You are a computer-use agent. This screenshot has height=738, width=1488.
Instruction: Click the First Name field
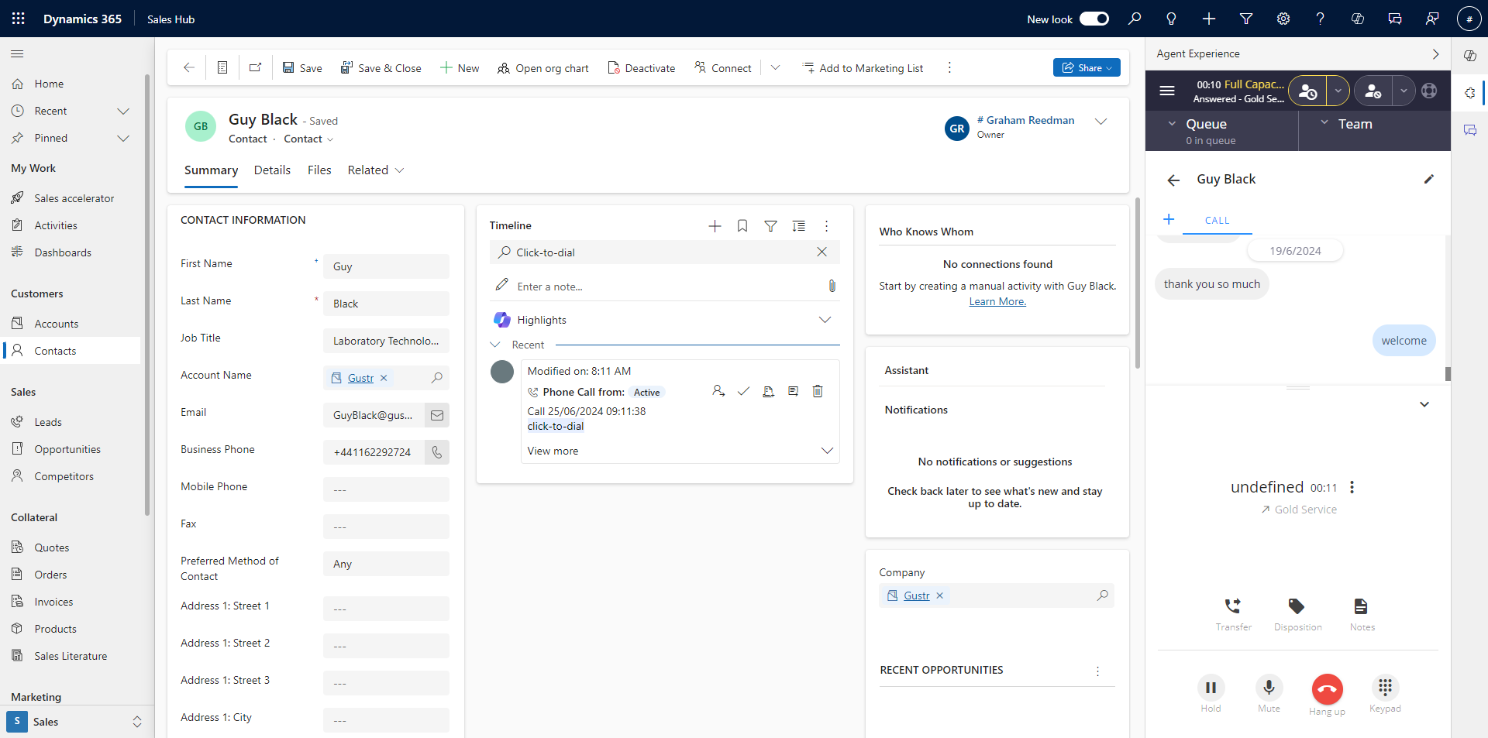click(x=386, y=266)
